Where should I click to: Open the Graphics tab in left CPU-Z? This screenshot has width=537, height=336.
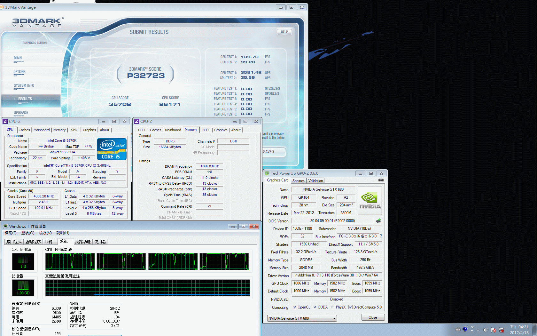point(89,130)
